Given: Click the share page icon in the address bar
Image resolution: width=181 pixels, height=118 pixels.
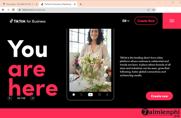Looking at the screenshot, I should click(x=148, y=10).
